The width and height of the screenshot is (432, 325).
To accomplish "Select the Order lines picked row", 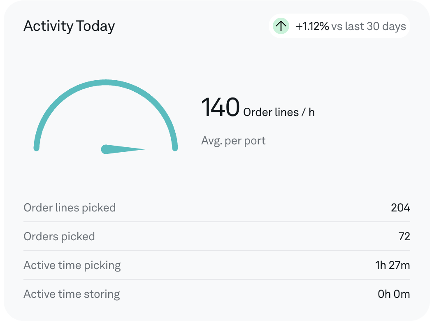I will coord(217,208).
